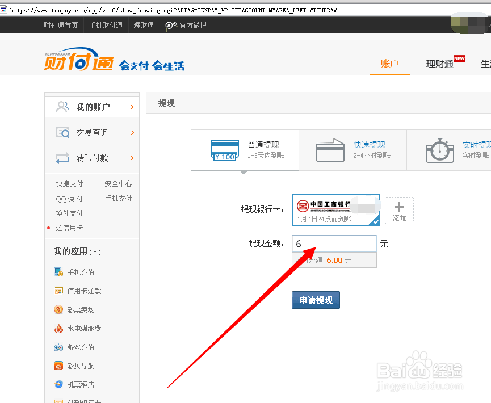Viewport: 491px width, 403px height.
Task: Click the 申请提现 submit button
Action: [316, 300]
